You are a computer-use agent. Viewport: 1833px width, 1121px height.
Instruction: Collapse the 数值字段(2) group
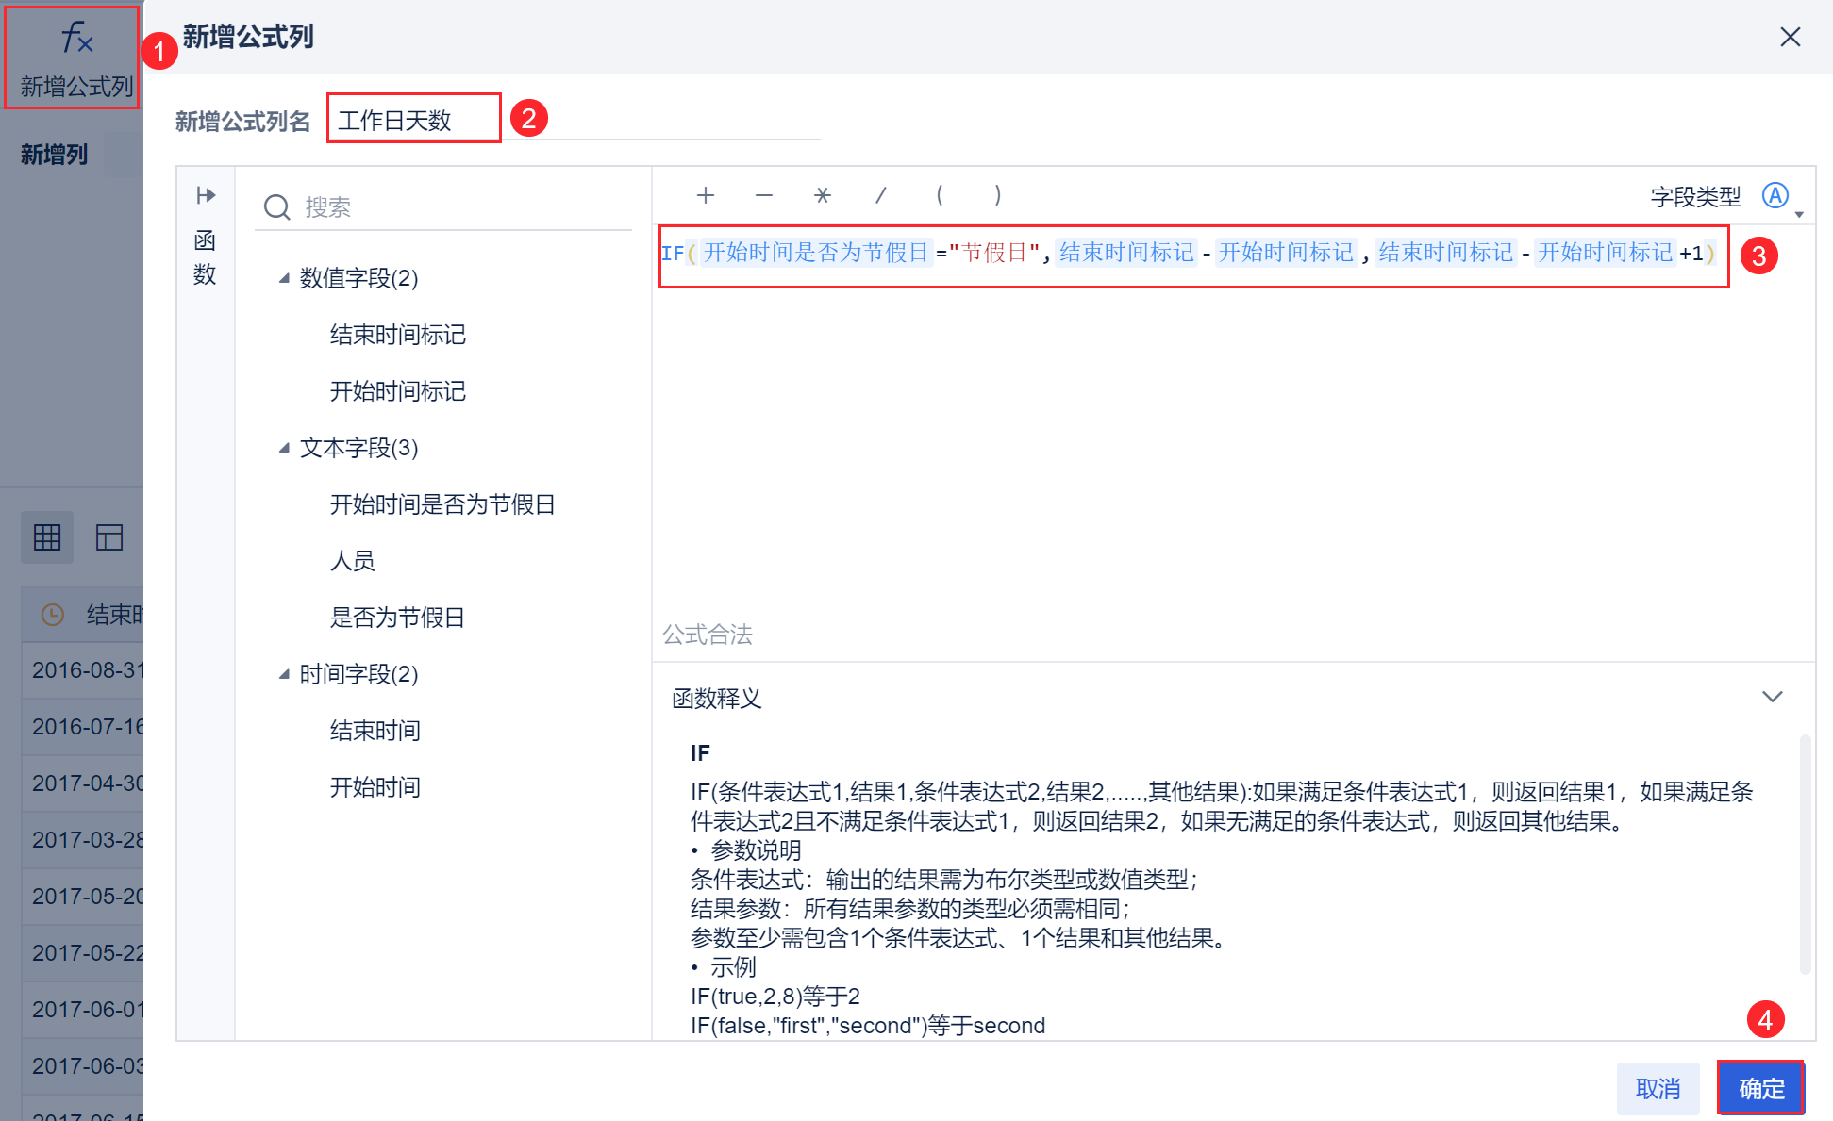coord(284,278)
